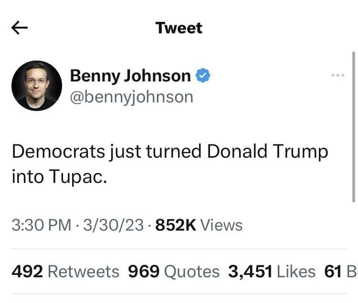Viewport: 358px width, 303px height.
Task: Click the Tweet header title
Action: tap(179, 28)
